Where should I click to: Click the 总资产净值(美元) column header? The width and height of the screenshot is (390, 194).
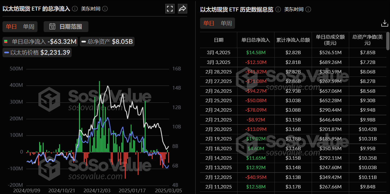click(368, 40)
